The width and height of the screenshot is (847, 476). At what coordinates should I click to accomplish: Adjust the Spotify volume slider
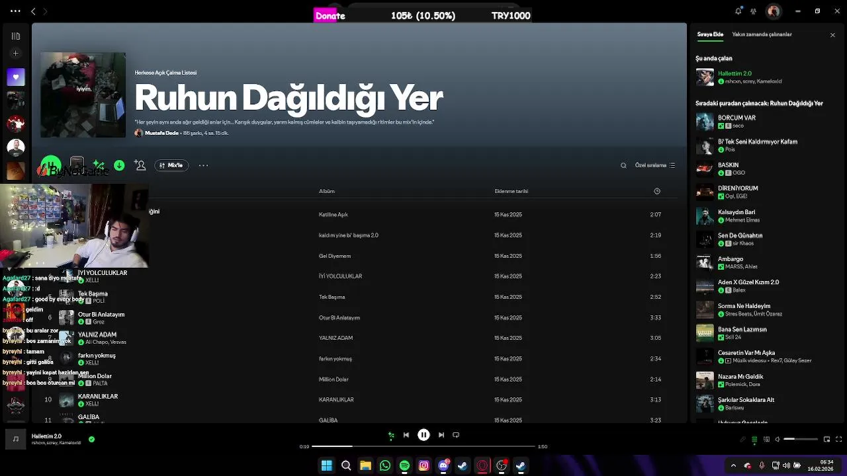coord(801,439)
